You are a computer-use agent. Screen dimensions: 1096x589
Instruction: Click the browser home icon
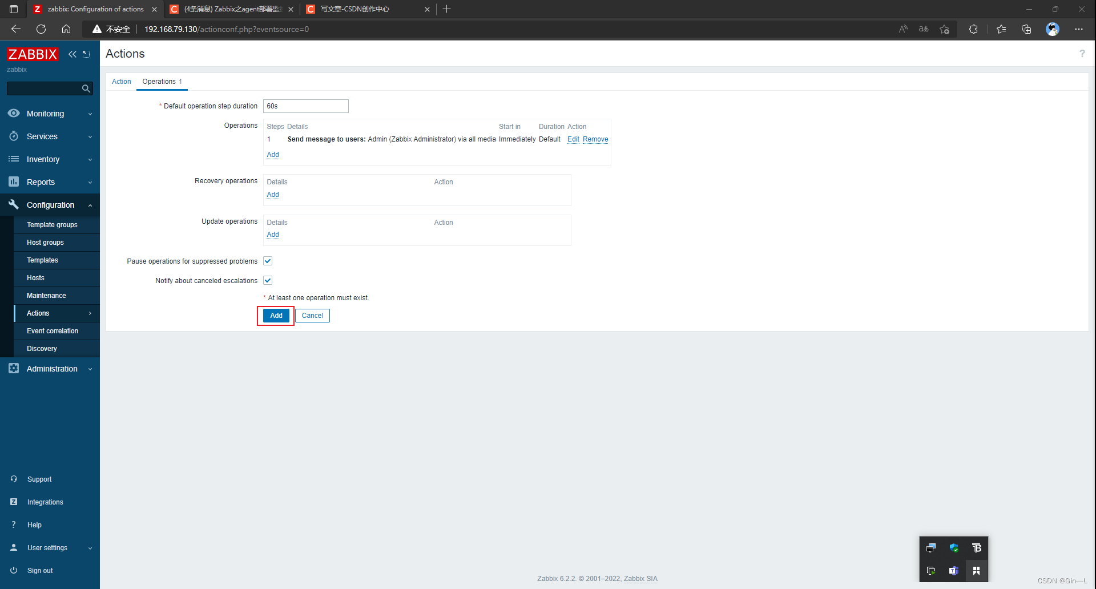(66, 29)
